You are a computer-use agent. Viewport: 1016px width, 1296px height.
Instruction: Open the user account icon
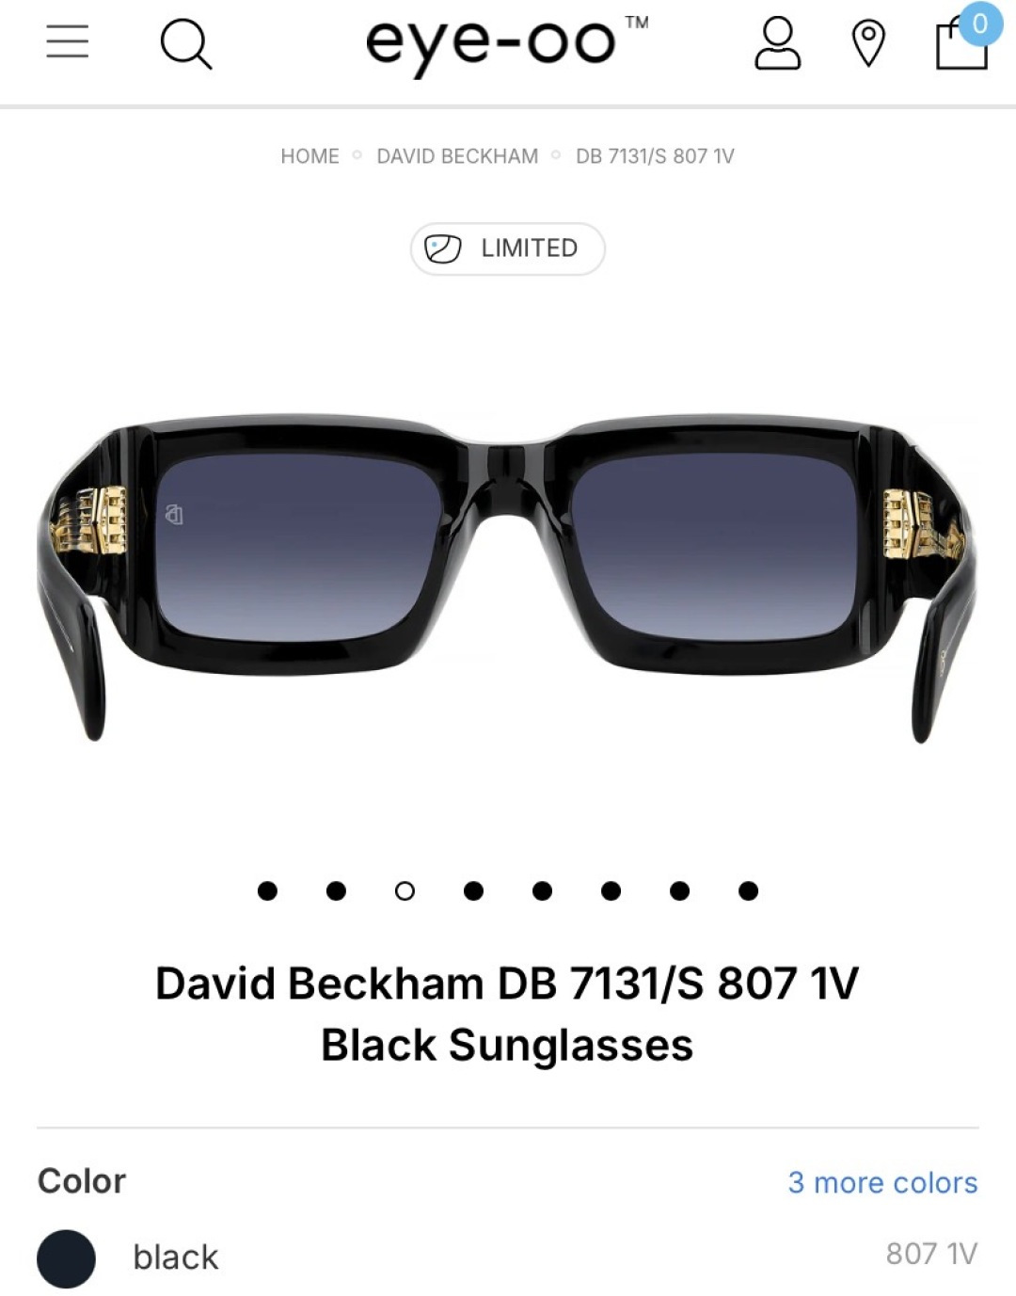click(x=777, y=43)
